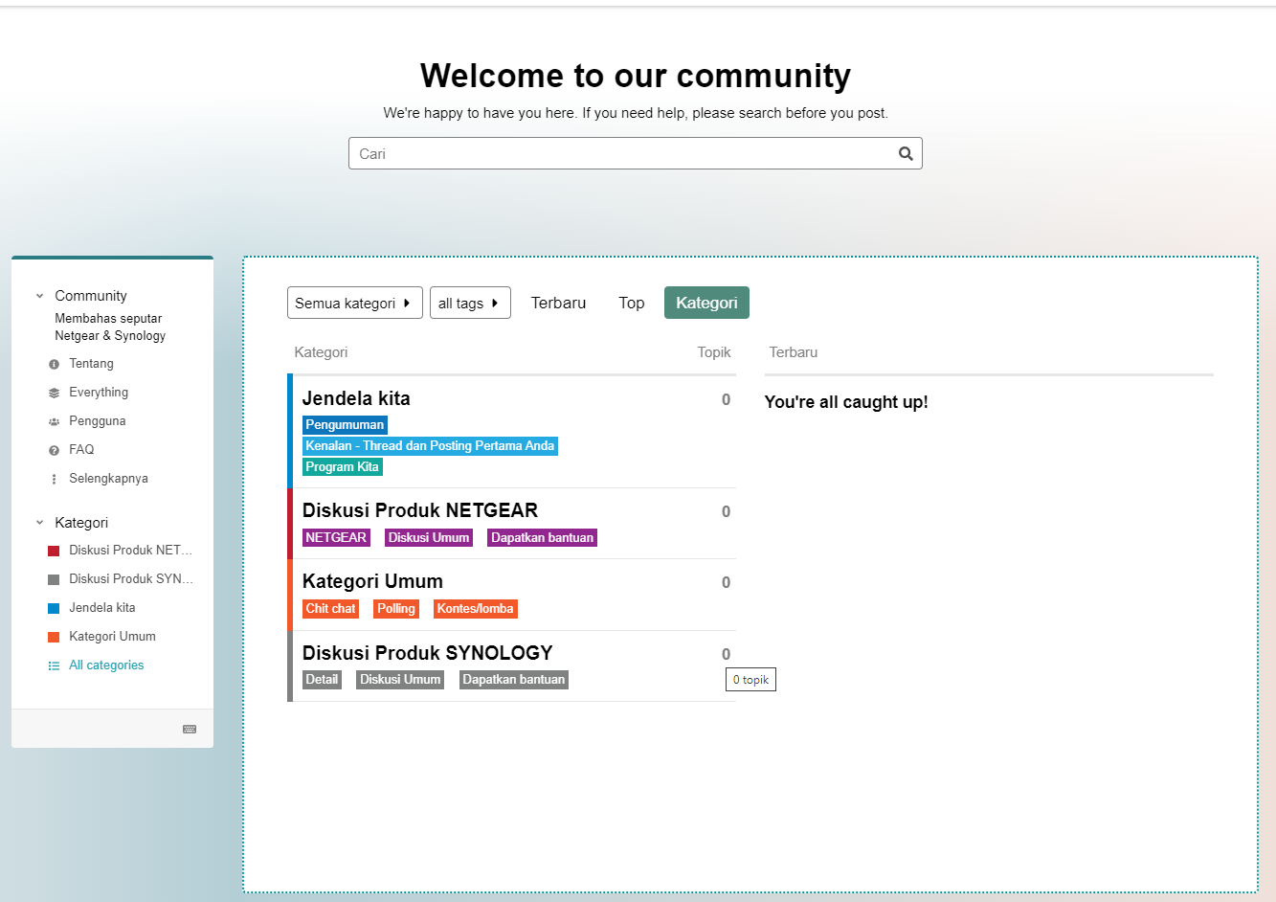Open the Jendela kita category
Image resolution: width=1276 pixels, height=902 pixels.
[356, 398]
